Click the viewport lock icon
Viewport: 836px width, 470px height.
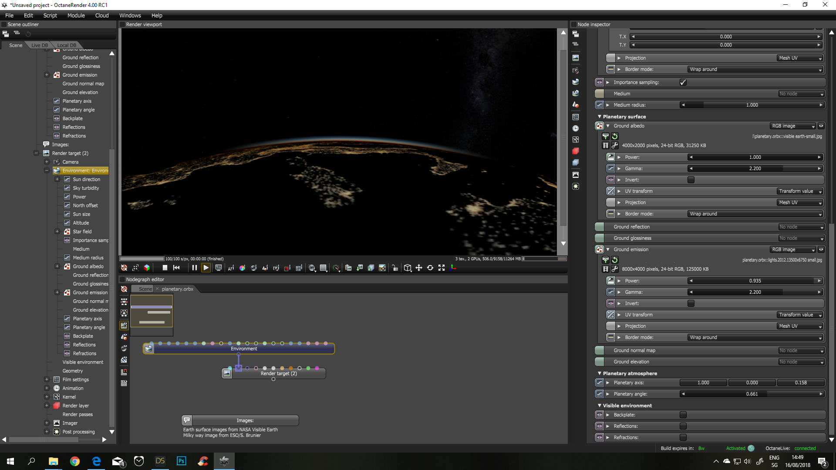coord(394,268)
